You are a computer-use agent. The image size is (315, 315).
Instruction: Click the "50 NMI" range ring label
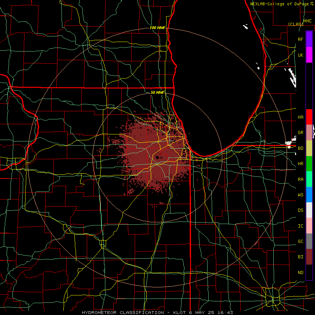pyautogui.click(x=157, y=92)
